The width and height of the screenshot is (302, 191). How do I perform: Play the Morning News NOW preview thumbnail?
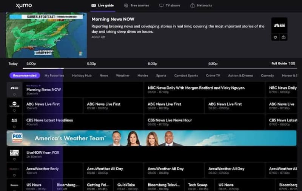[46, 35]
